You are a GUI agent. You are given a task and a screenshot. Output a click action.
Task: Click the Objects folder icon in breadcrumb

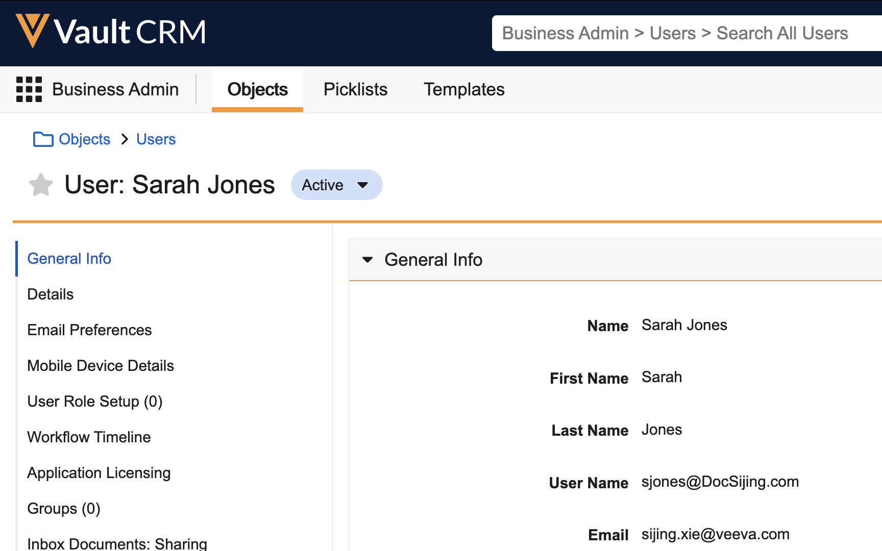(x=43, y=139)
